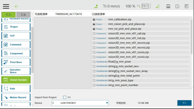This screenshot has height=109, width=194.
Task: Toggle checkbox for string[]:g_mm_socket_recv_array
Action: click(94, 71)
